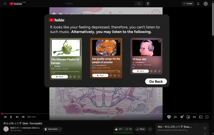The width and height of the screenshot is (214, 135).
Task: Enable miniplayer mode
Action: tap(188, 117)
